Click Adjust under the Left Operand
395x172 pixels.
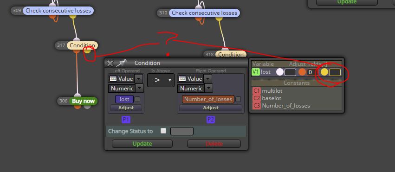126,108
